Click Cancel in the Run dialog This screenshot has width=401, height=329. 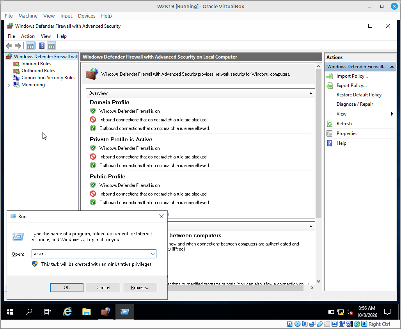pos(103,288)
